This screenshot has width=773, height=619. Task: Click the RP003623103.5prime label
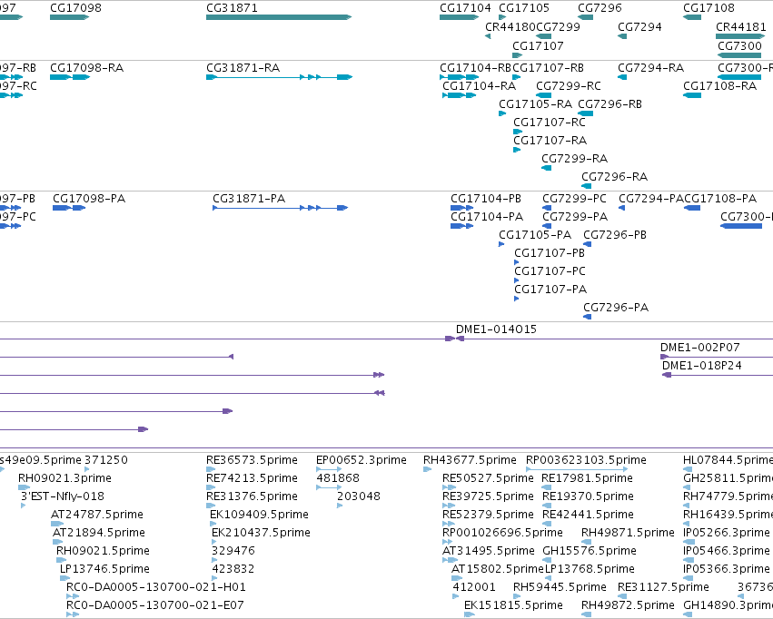586,460
